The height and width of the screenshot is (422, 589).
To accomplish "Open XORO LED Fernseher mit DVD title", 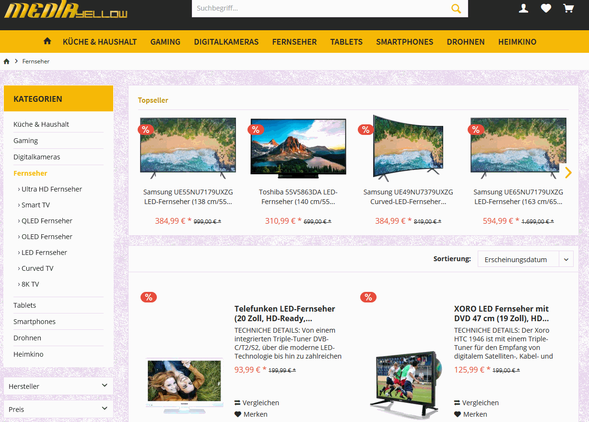I will pos(502,313).
